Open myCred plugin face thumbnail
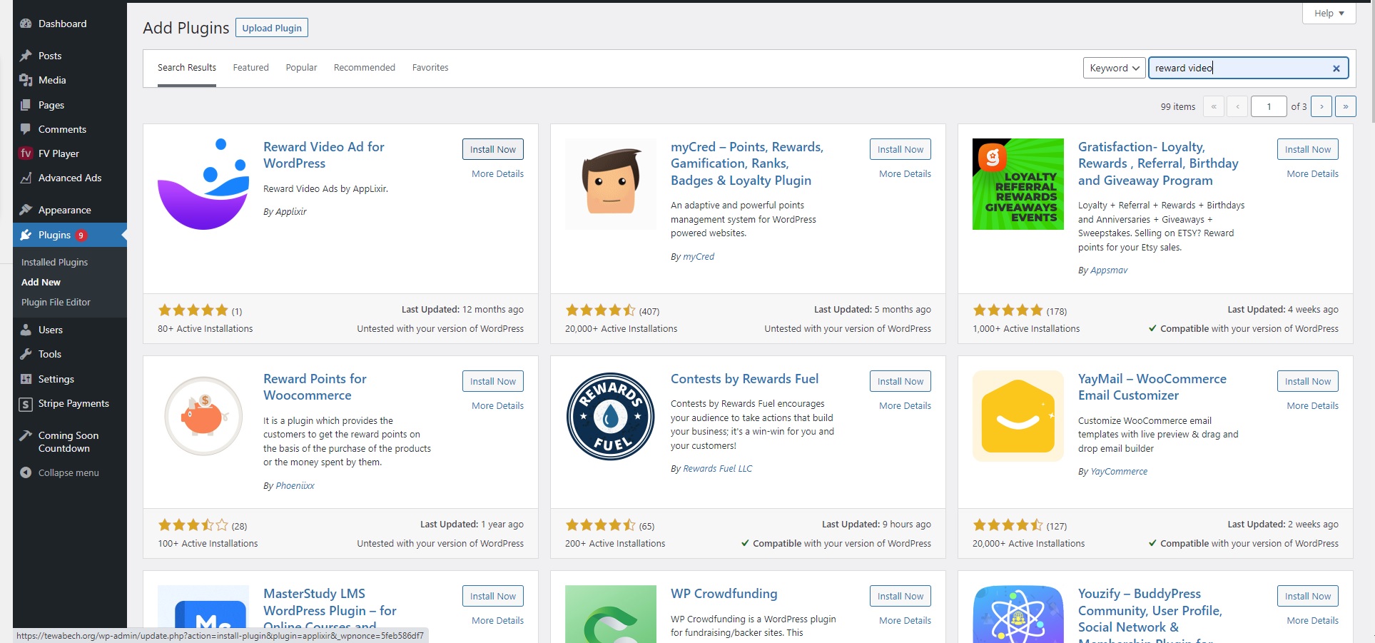Screen dimensions: 1375x643 point(611,184)
